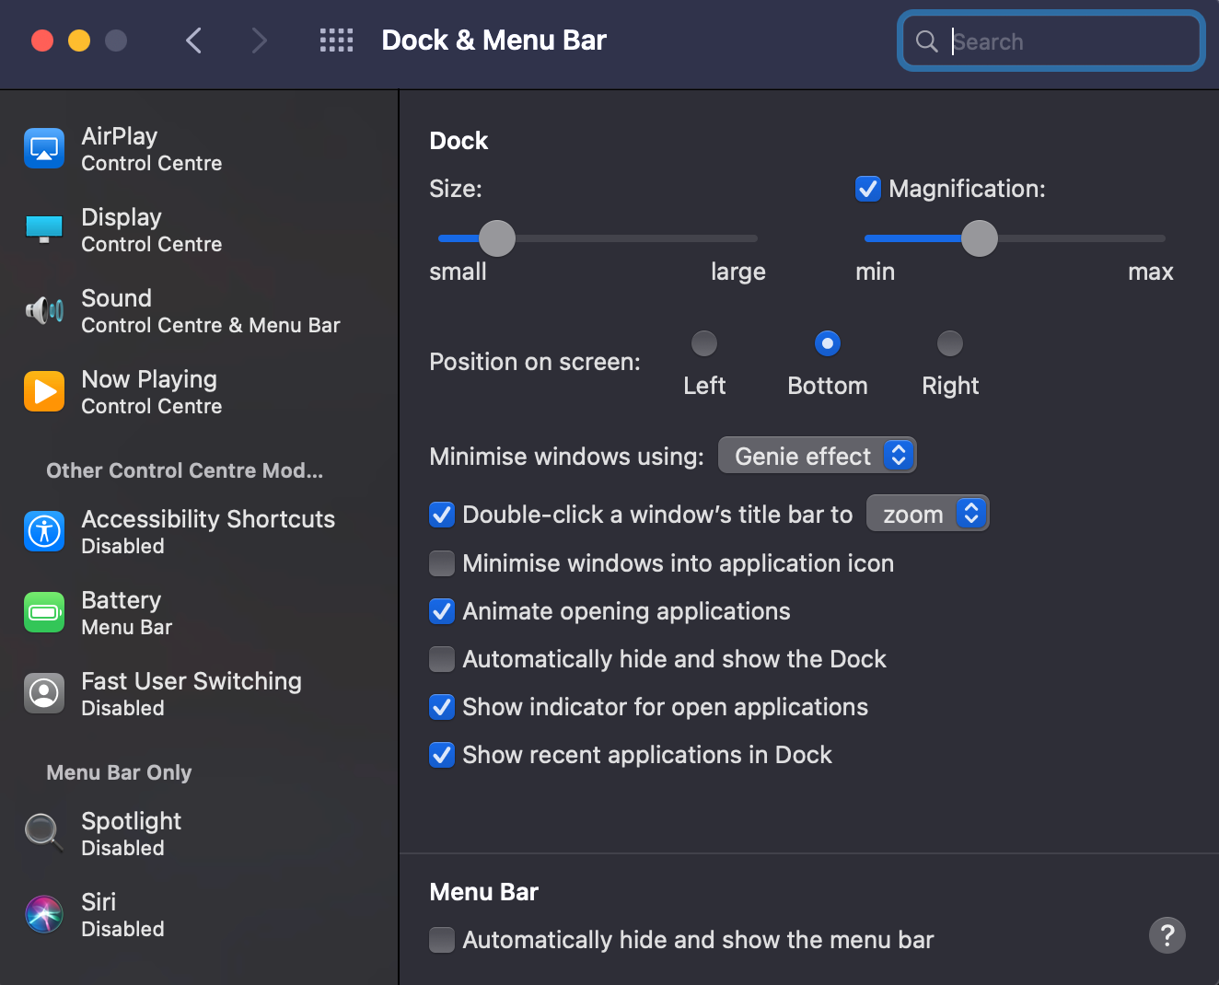Click the AirPlay icon in sidebar
Viewport: 1219px width, 985px height.
coord(44,148)
